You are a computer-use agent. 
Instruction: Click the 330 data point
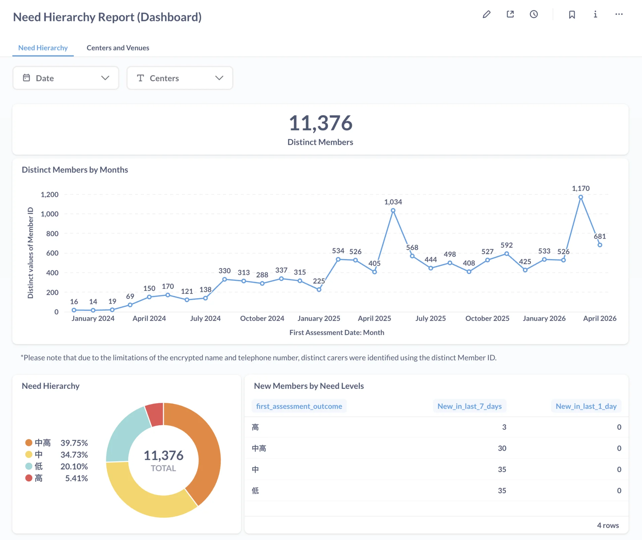point(225,279)
